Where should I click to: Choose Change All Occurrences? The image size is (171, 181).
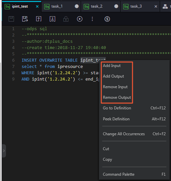coord(134,134)
